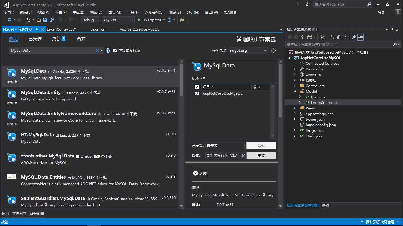
Task: Collapse the Model folder node
Action: coord(294,92)
